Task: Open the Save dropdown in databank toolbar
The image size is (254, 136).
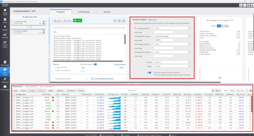Action: point(24,90)
